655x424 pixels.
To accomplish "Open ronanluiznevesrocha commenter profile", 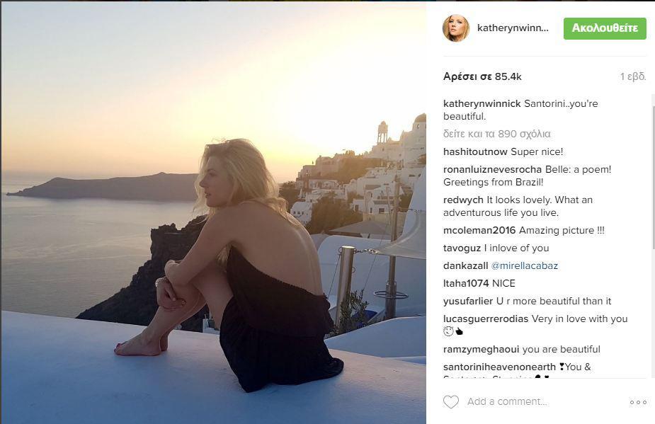I will [x=493, y=169].
